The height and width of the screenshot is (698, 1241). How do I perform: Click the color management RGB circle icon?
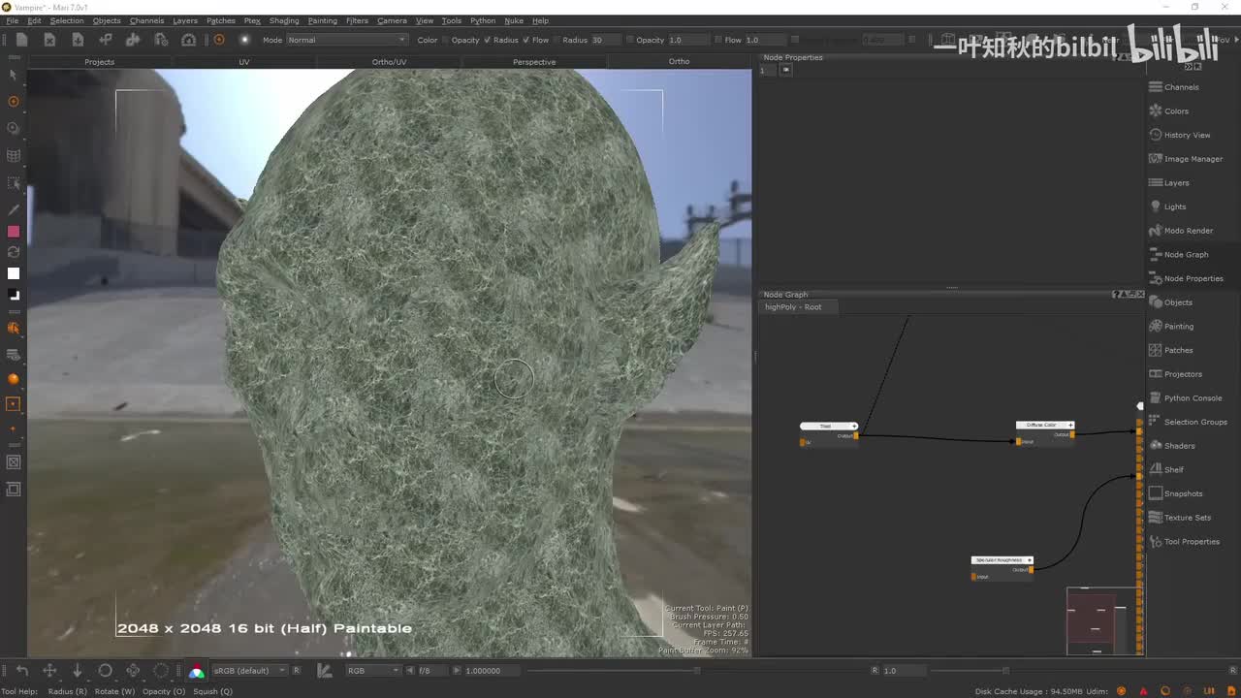click(x=197, y=671)
